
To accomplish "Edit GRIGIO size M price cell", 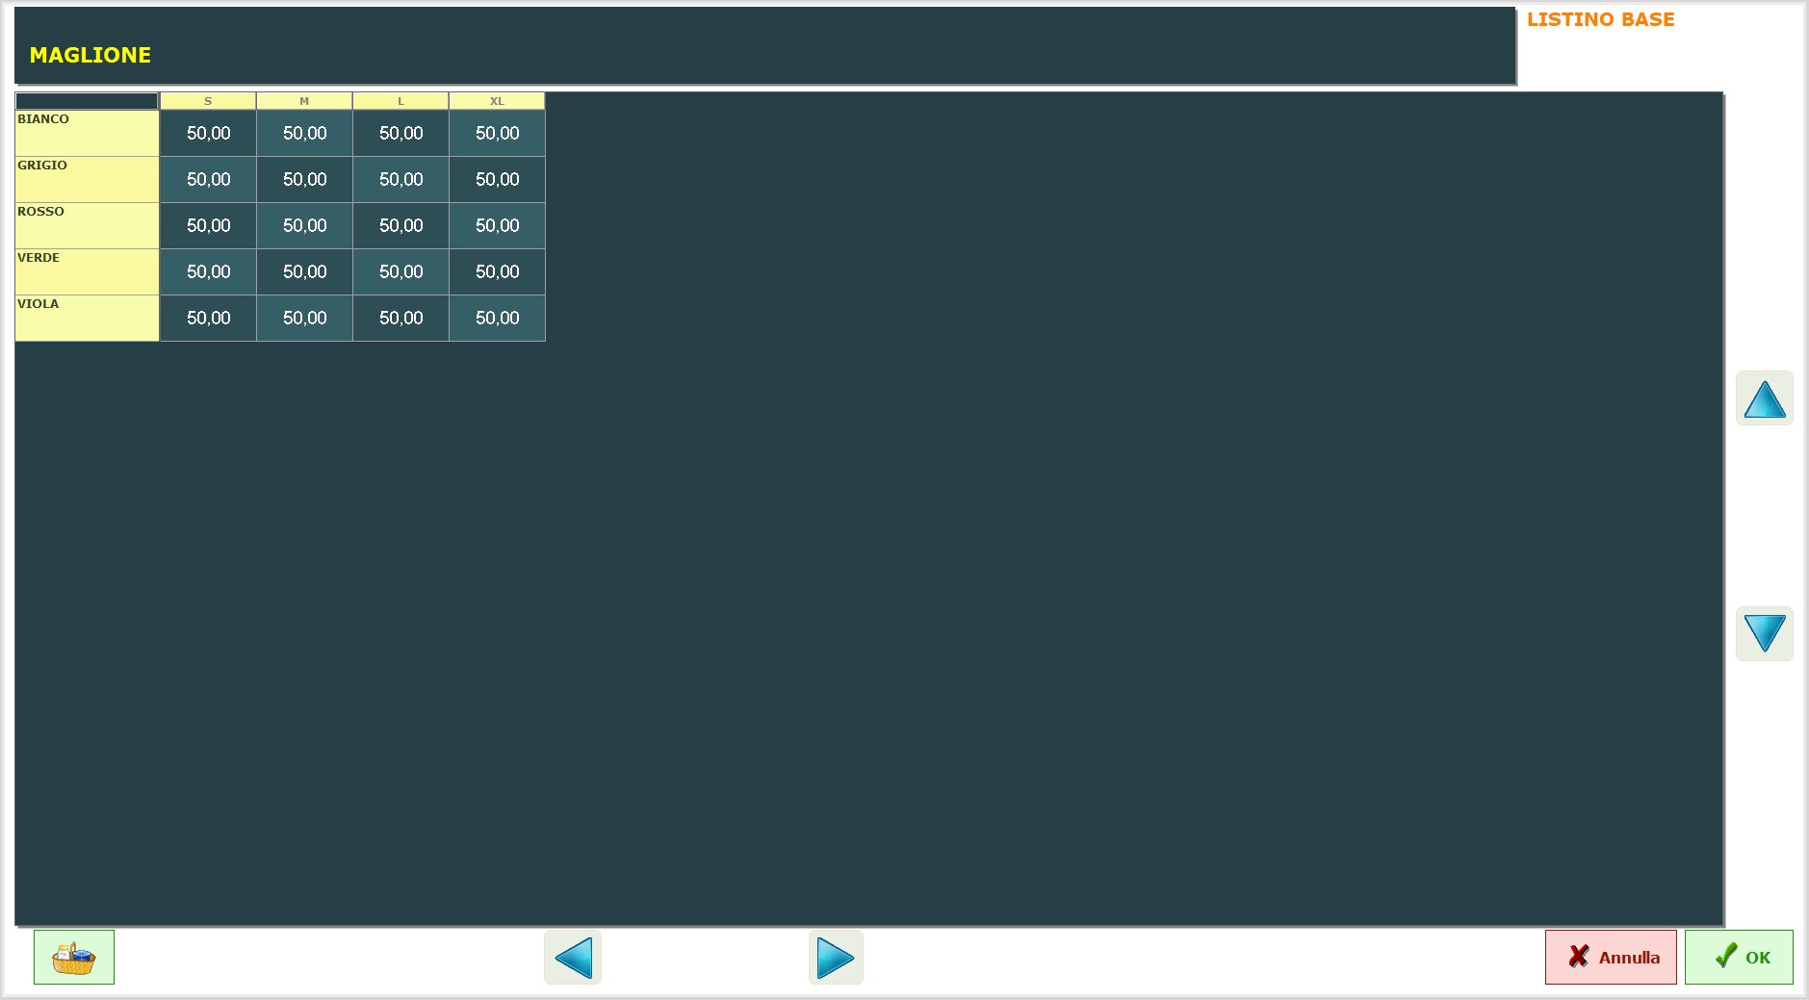I will [x=304, y=179].
